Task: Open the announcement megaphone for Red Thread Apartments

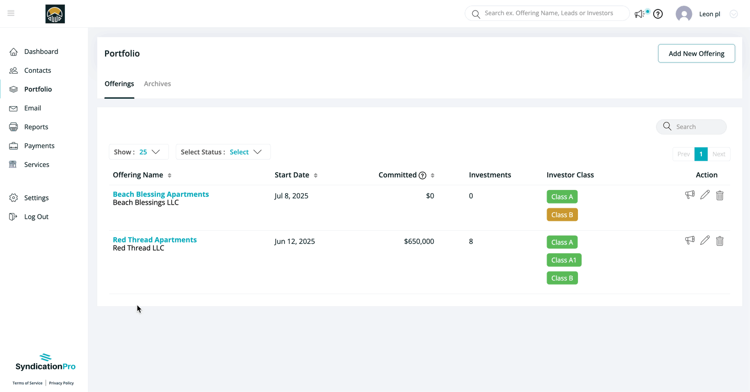Action: (x=689, y=240)
